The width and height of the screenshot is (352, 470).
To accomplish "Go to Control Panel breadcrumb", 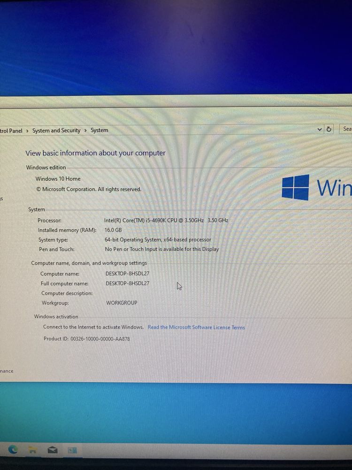I will pos(11,131).
